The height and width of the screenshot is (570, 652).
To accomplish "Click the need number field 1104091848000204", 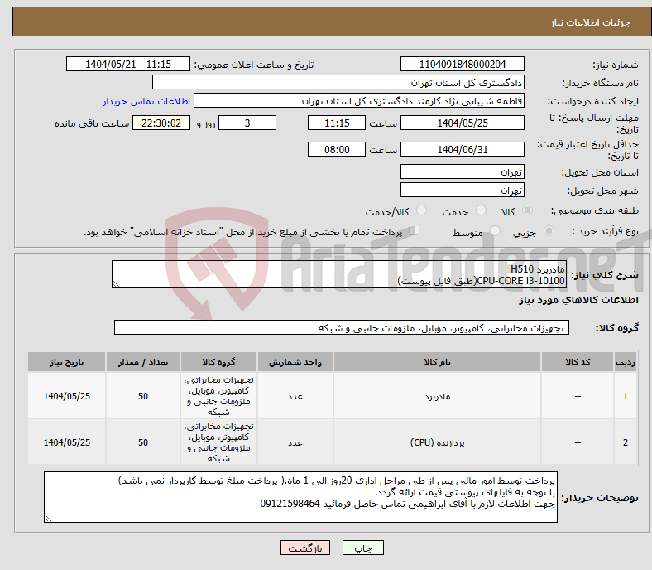I will [x=463, y=64].
